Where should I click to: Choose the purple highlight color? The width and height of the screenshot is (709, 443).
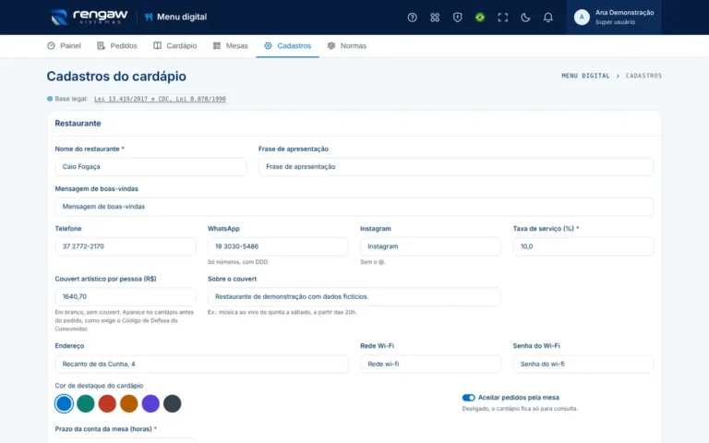click(150, 403)
